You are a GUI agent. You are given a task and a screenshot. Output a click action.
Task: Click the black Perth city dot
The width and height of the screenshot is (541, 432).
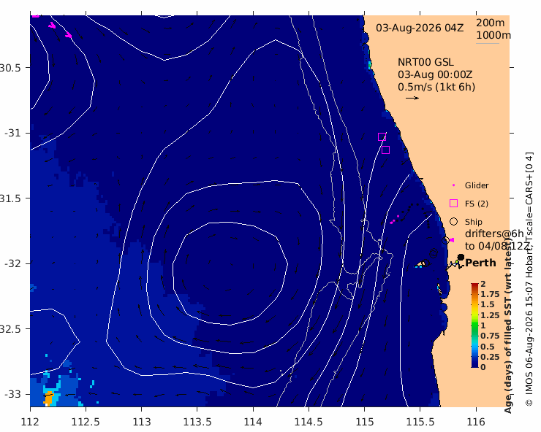461,258
